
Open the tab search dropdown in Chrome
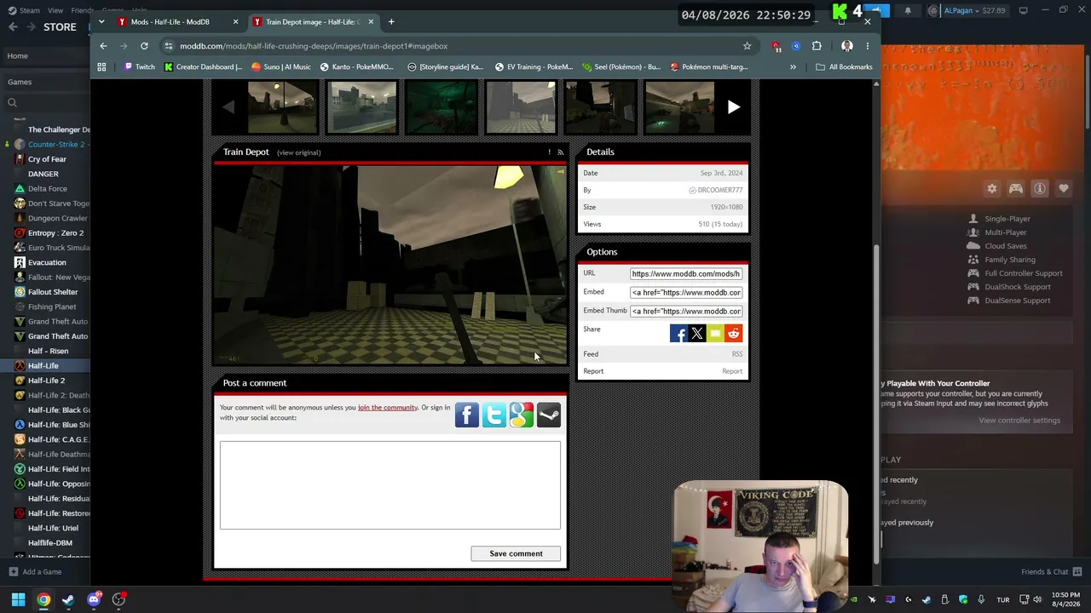pyautogui.click(x=102, y=21)
